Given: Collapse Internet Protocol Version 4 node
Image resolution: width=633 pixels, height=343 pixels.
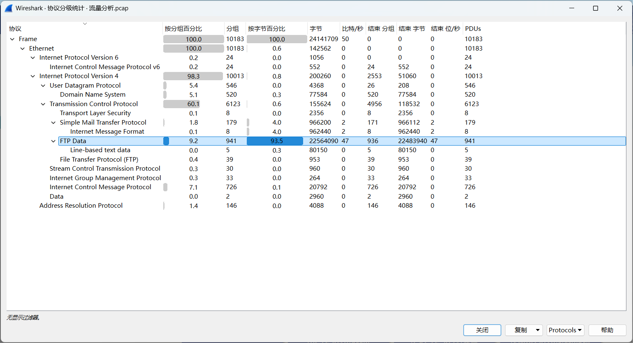Looking at the screenshot, I should pyautogui.click(x=33, y=76).
